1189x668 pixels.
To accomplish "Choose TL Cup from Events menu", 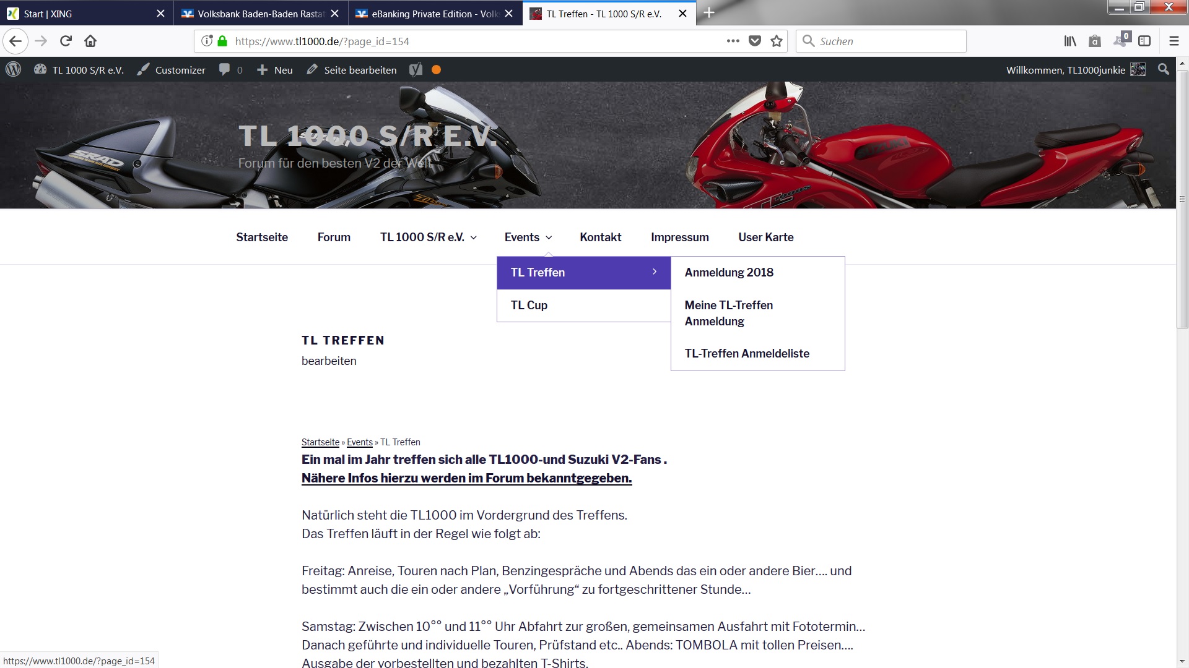I will [529, 306].
